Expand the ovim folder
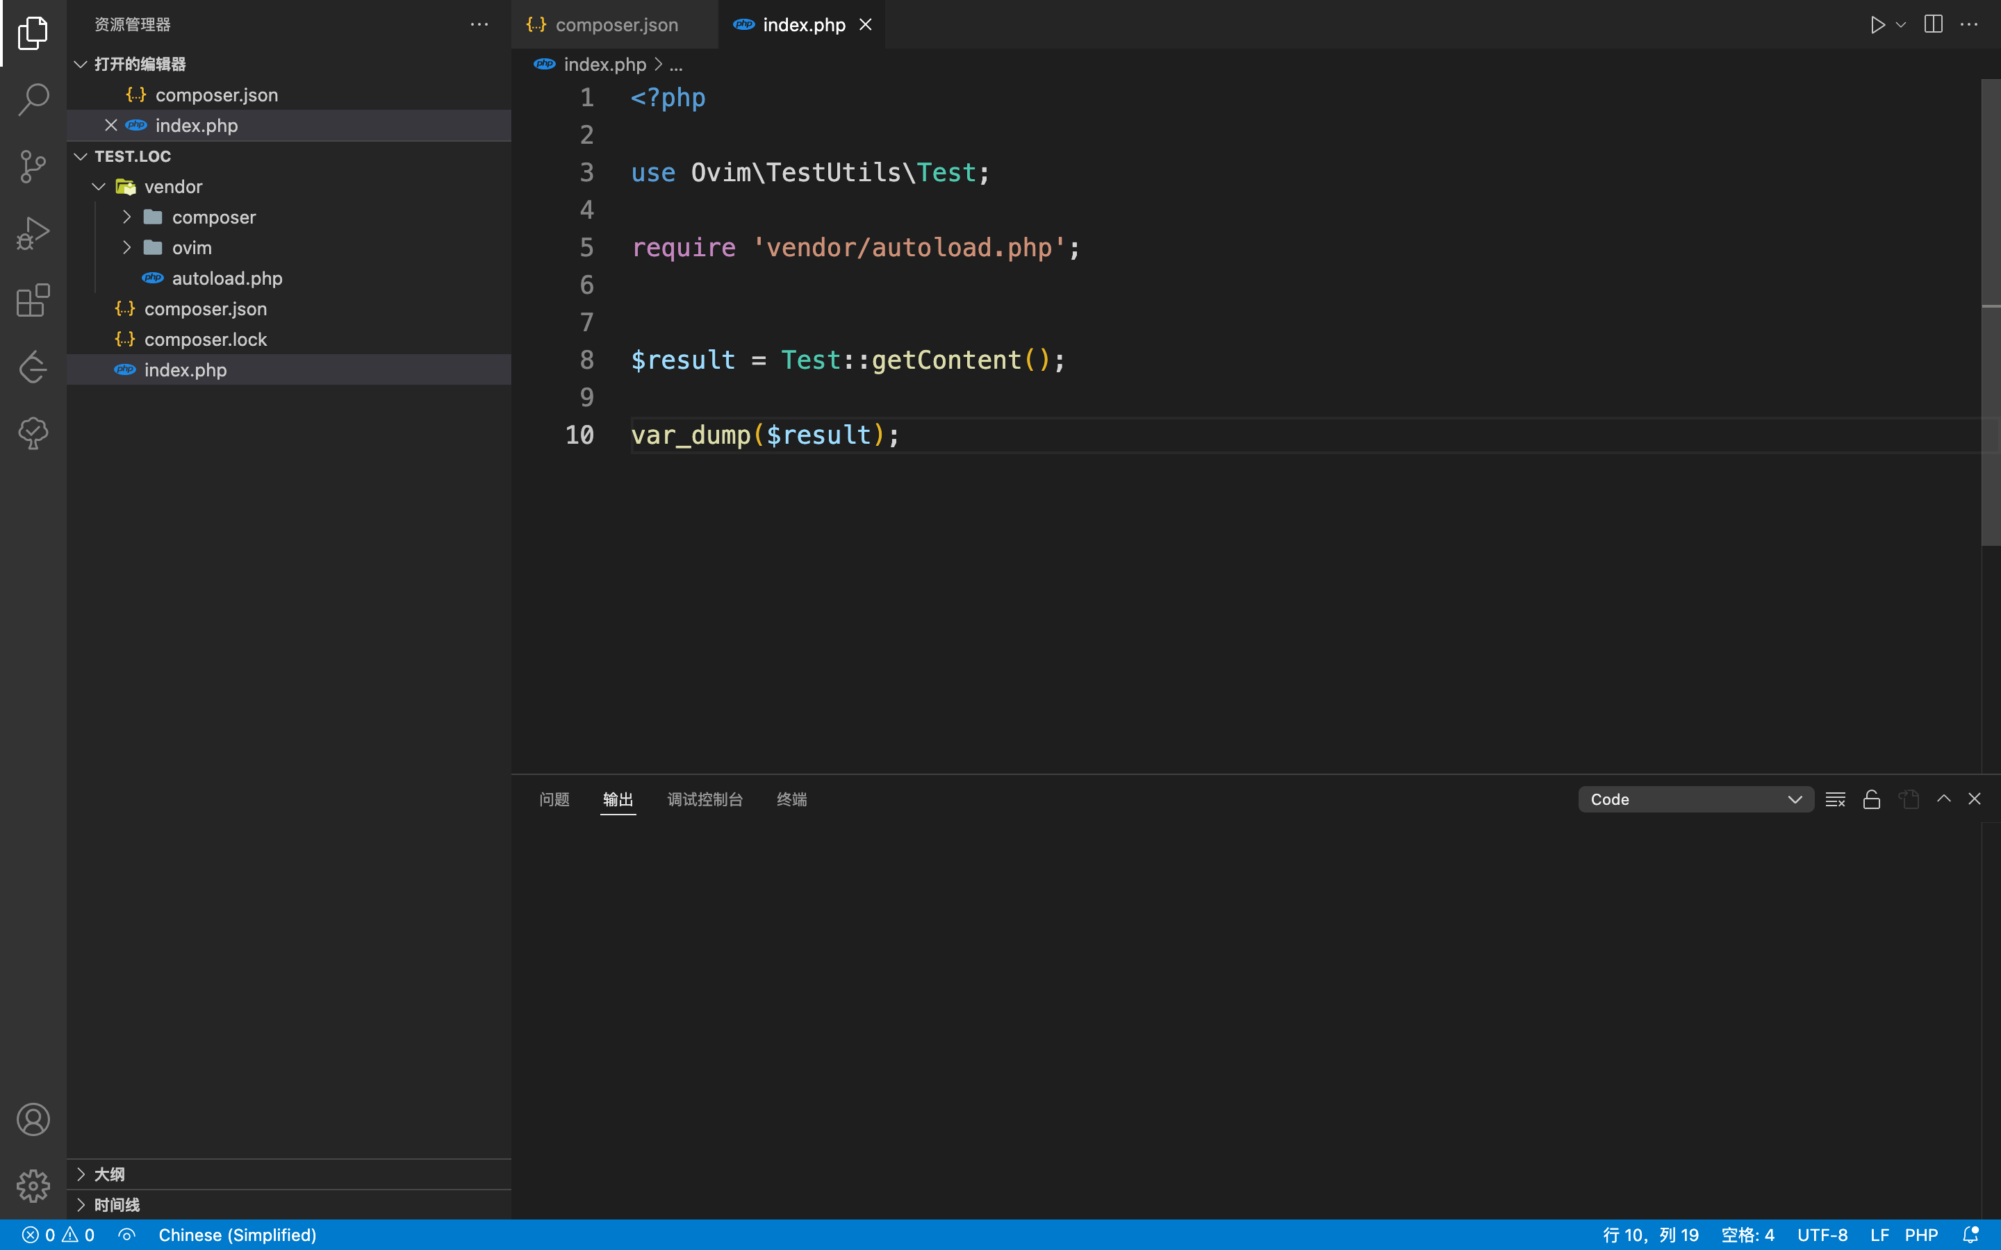 (192, 248)
